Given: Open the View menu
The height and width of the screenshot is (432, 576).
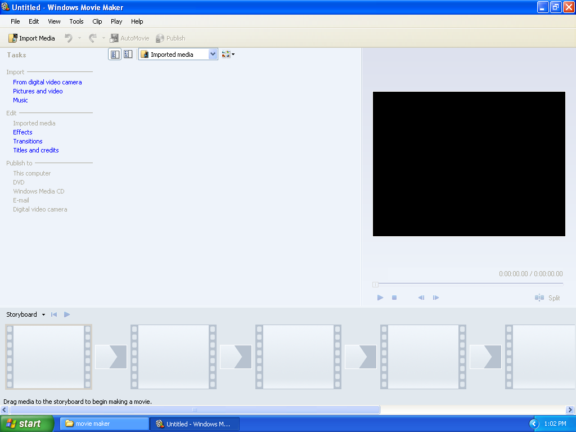Looking at the screenshot, I should coord(54,21).
